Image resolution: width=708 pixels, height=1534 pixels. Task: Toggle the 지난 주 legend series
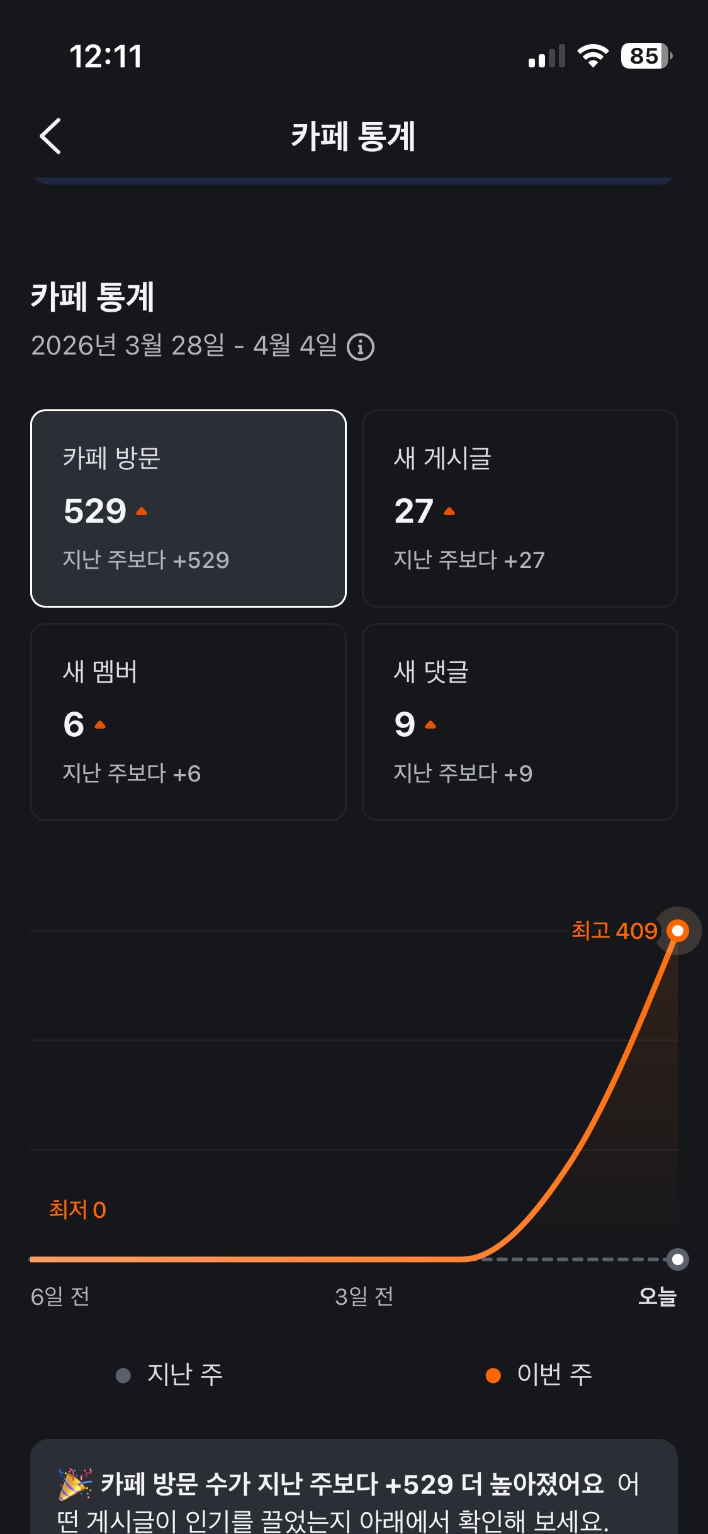click(170, 1375)
